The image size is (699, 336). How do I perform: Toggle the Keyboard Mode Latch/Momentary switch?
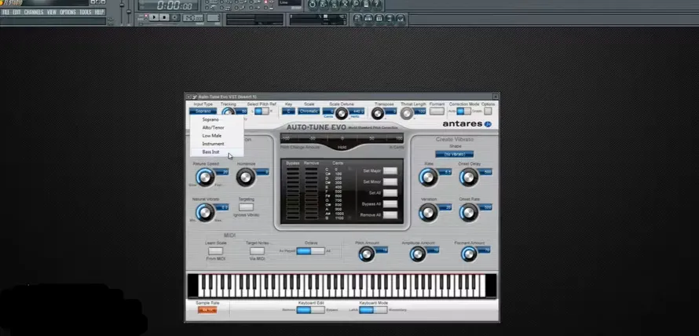[373, 310]
